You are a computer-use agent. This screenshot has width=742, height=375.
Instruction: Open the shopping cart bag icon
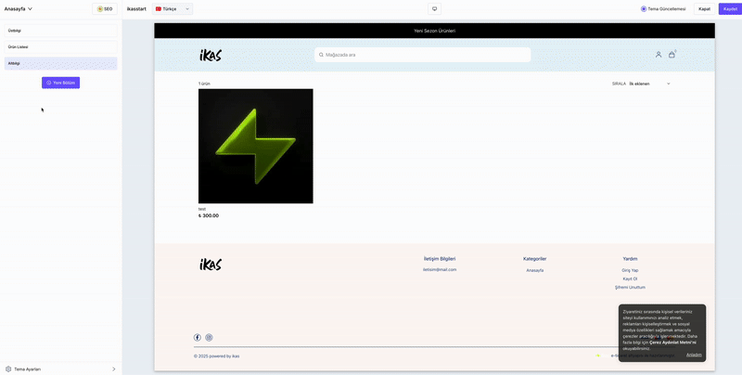672,55
